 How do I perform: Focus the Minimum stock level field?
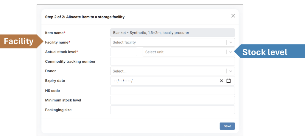pyautogui.click(x=172, y=100)
